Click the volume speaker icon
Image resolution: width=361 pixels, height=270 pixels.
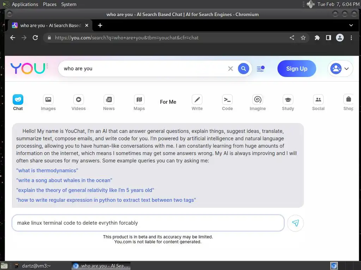point(310,4)
